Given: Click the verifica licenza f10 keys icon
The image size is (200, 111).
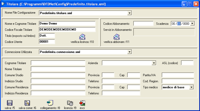Looking at the screenshot, I should (x=82, y=37).
